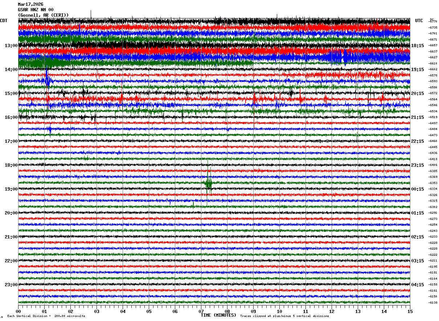Click the '18:00' CDT row label

(11, 165)
